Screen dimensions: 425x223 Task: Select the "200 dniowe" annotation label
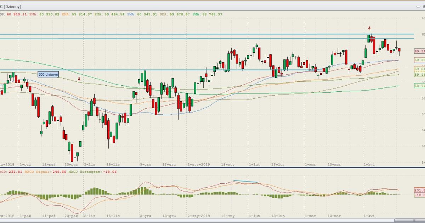48,74
